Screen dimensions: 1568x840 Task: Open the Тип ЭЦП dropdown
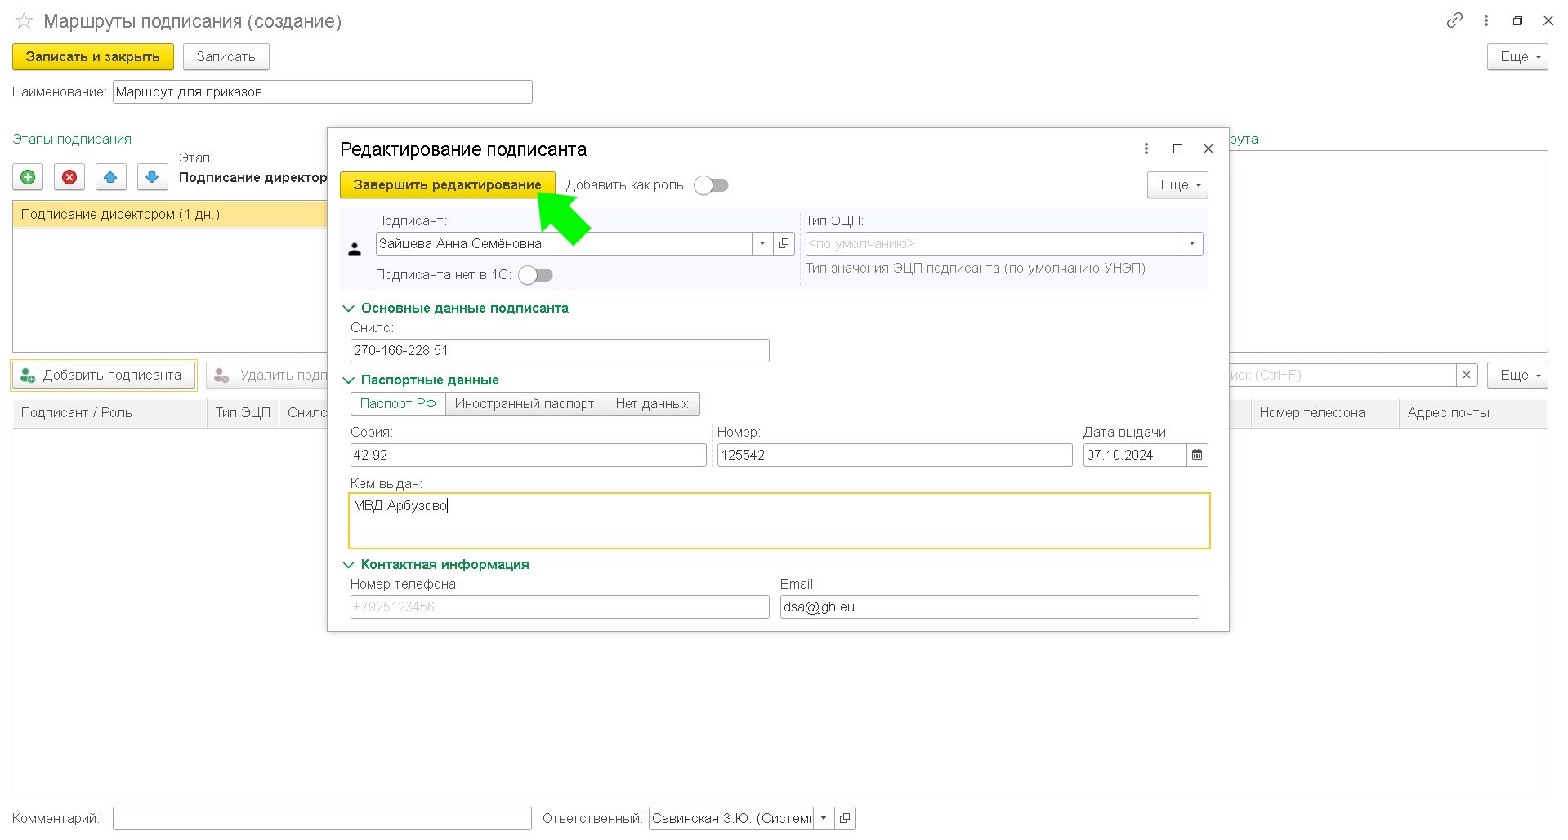1192,243
